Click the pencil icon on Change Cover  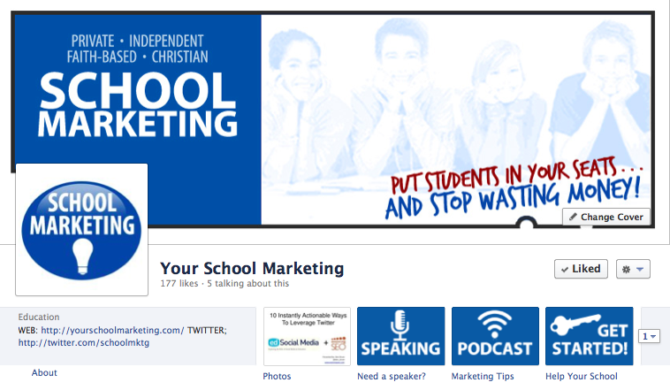(573, 217)
